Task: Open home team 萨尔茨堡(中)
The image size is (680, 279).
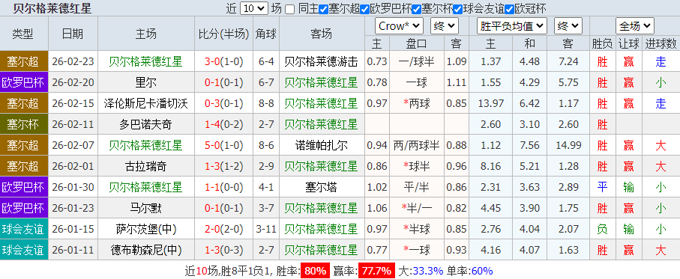Action: pos(146,228)
